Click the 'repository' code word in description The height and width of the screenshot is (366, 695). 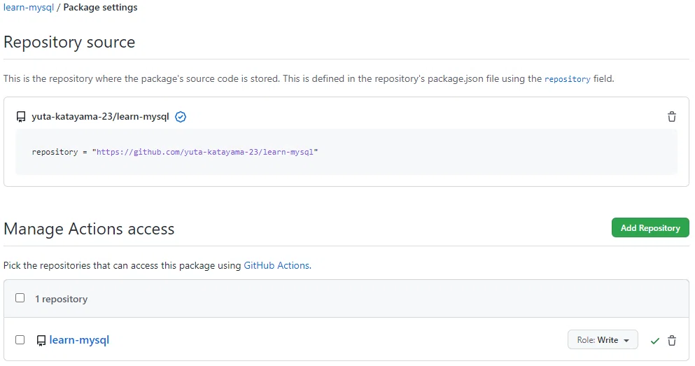(x=568, y=79)
